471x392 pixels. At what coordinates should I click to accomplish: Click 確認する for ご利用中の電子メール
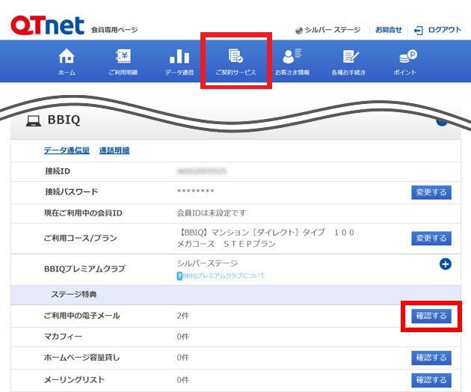point(431,316)
